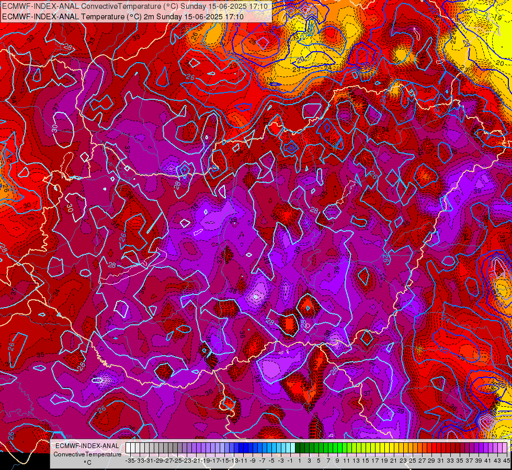Screen dimensions: 512x470
Task: Pick the white swatch at -35 in legend
Action: tap(128, 448)
